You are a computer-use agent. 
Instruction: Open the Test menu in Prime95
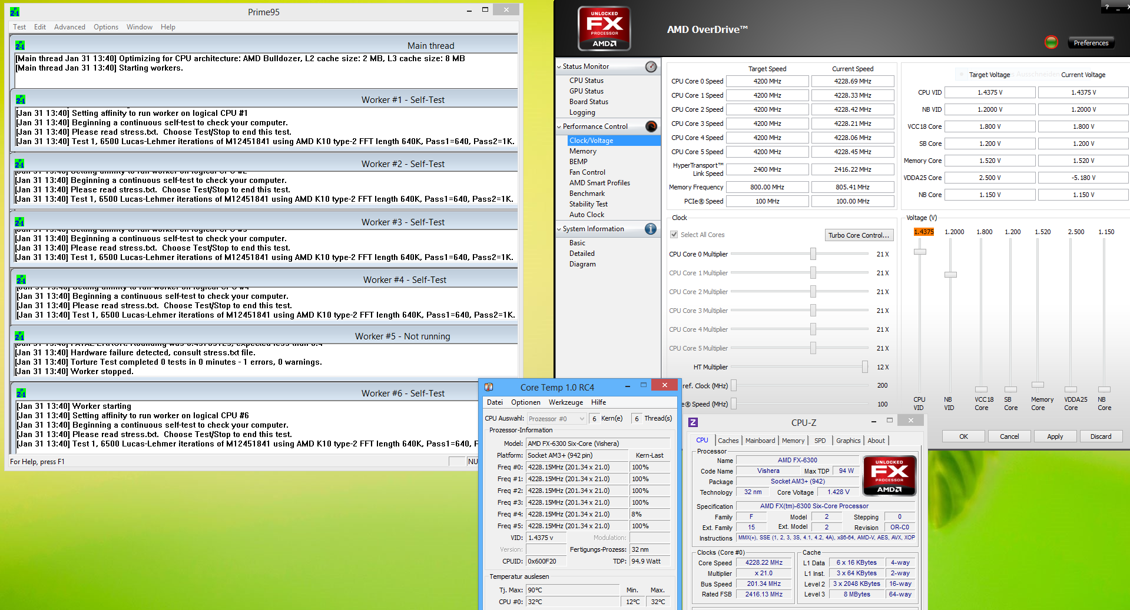click(x=19, y=27)
